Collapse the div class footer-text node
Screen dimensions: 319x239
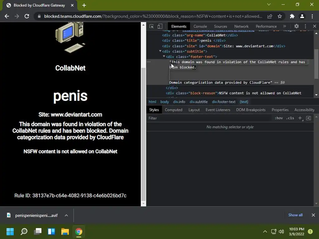164,56
